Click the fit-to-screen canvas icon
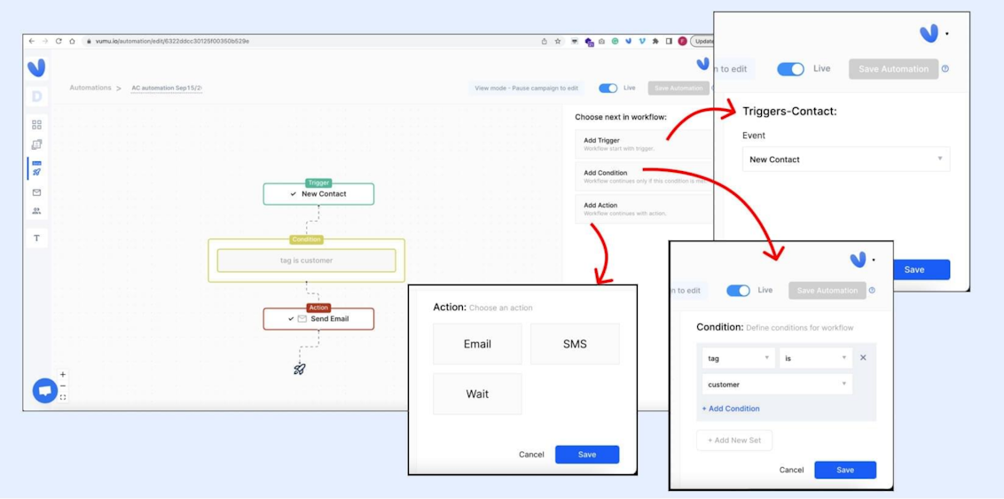This screenshot has width=1004, height=499. point(63,397)
